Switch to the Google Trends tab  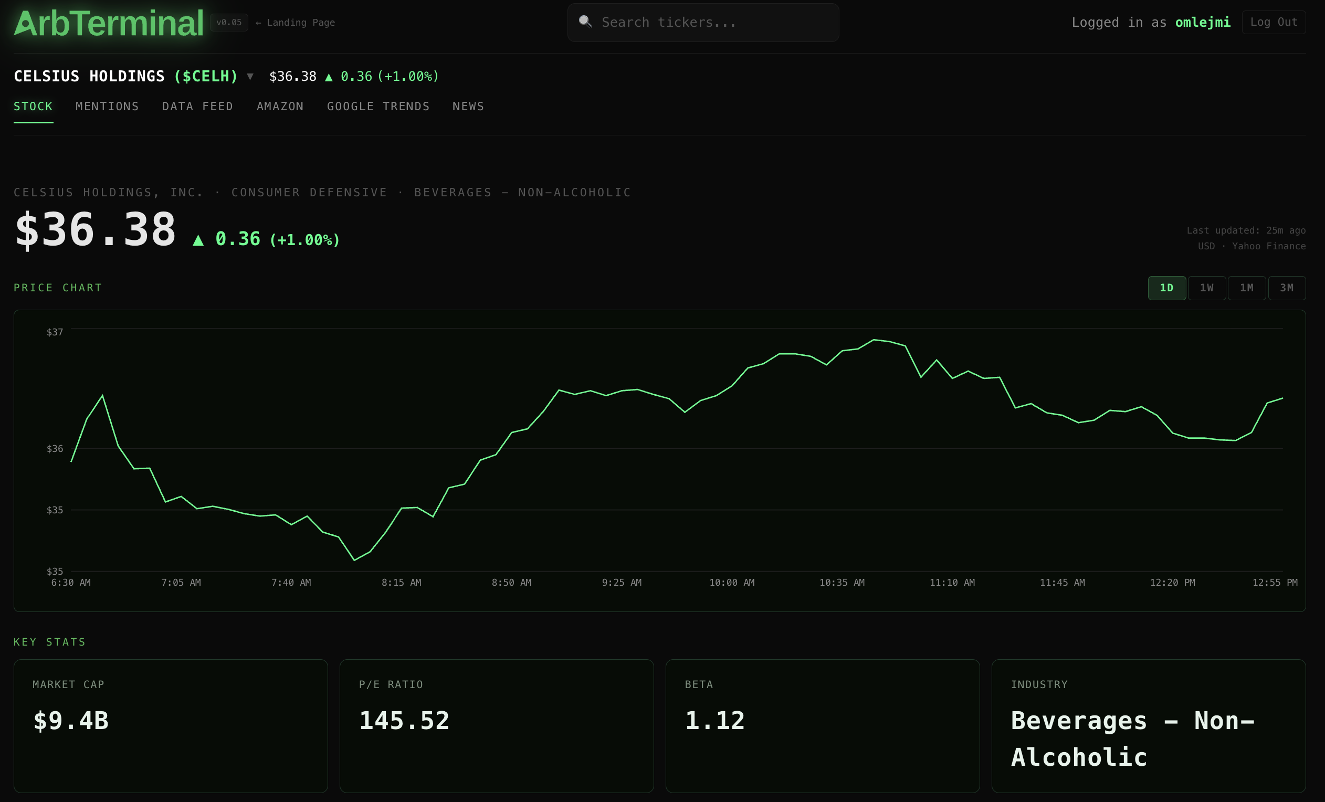(x=378, y=107)
